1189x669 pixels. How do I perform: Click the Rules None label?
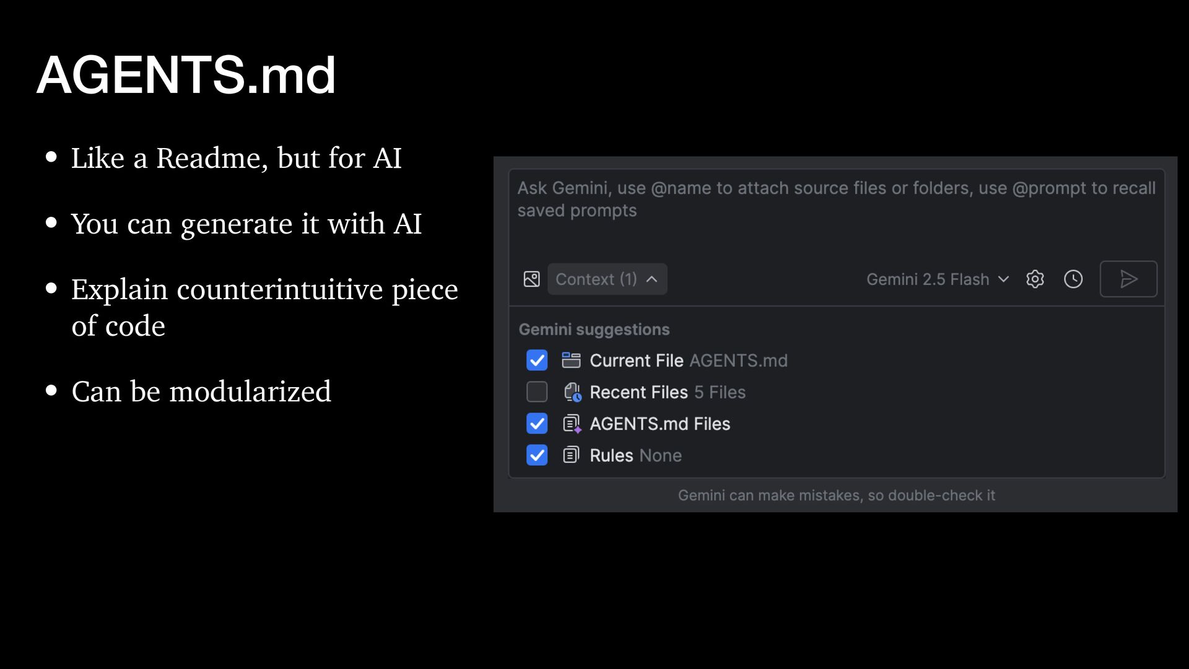(x=635, y=455)
